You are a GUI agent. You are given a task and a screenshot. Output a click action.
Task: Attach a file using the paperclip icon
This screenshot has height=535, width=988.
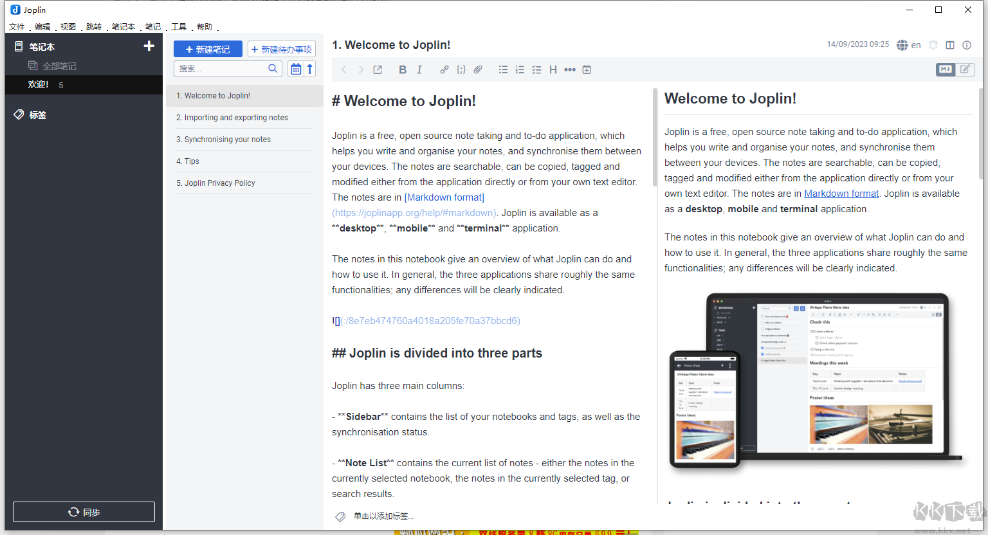(478, 69)
